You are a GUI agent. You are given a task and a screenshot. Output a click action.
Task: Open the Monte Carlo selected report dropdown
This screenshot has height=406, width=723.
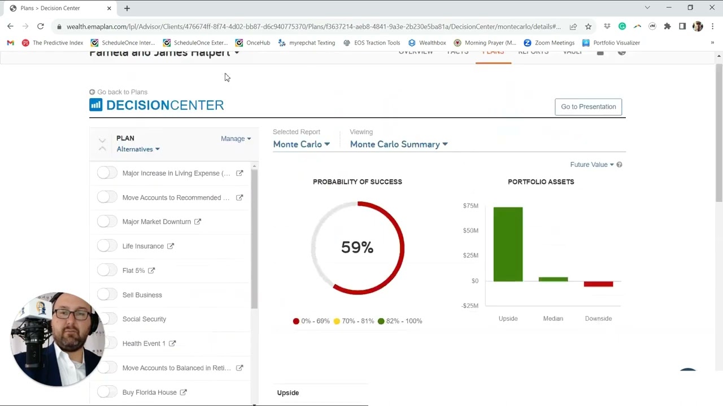coord(302,144)
